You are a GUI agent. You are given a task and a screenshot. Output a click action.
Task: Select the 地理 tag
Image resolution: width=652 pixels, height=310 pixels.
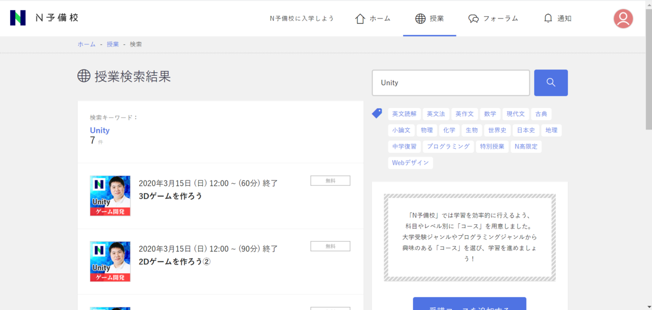point(551,130)
